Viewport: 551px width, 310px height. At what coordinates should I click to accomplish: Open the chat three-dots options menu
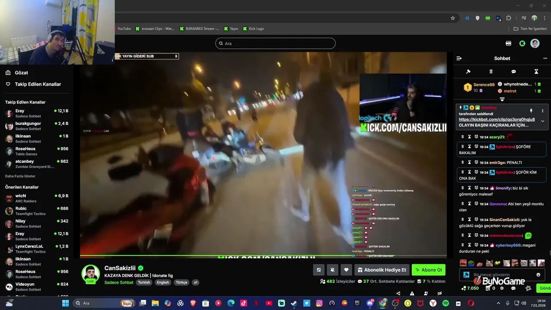545,58
